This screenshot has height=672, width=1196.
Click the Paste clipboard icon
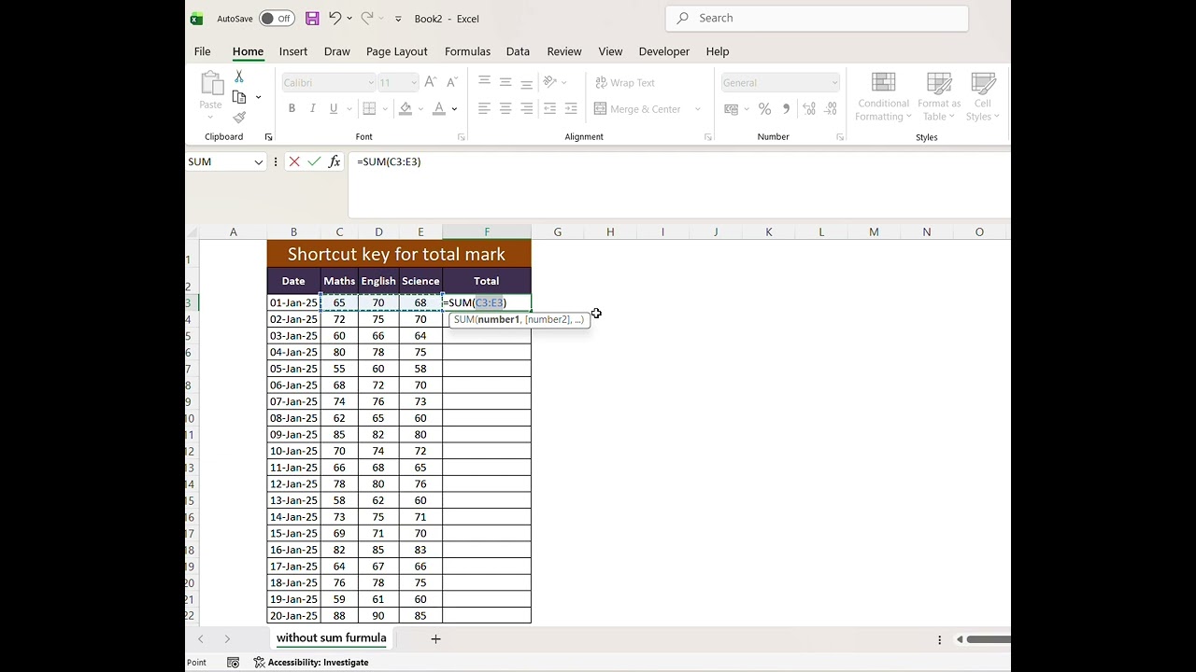(211, 83)
